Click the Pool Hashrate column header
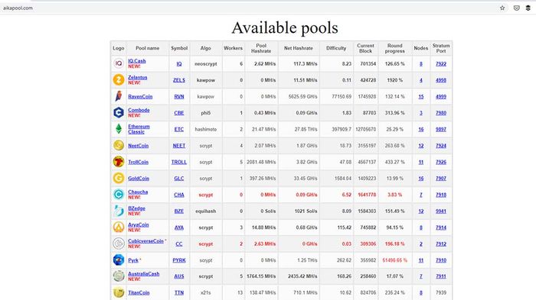Screen dimensions: 536x300 [261, 48]
